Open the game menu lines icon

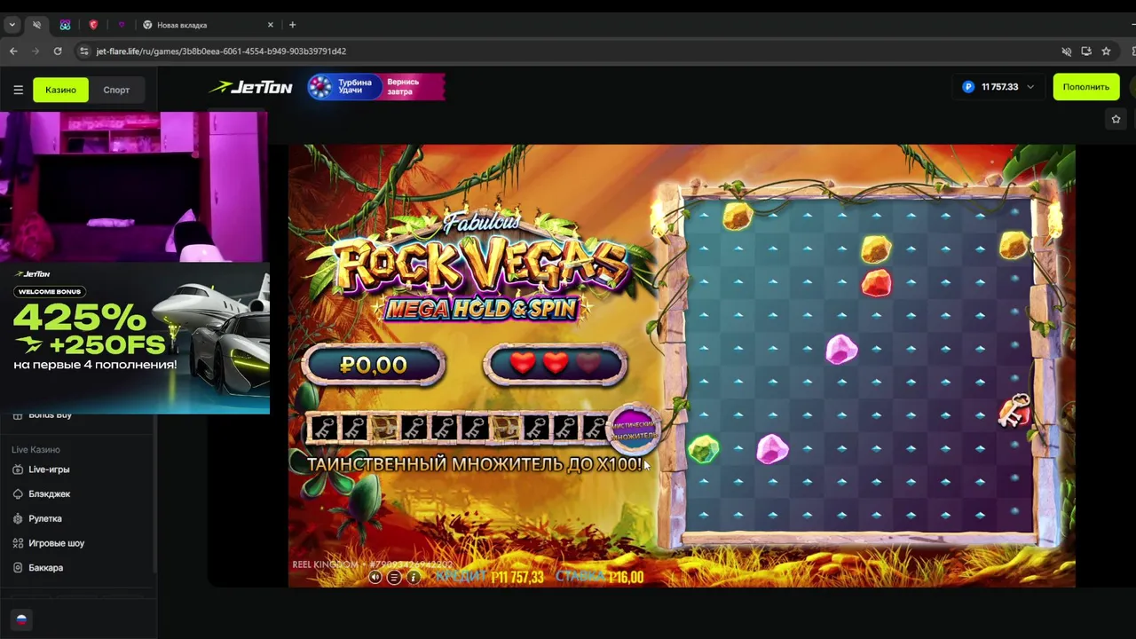point(394,577)
